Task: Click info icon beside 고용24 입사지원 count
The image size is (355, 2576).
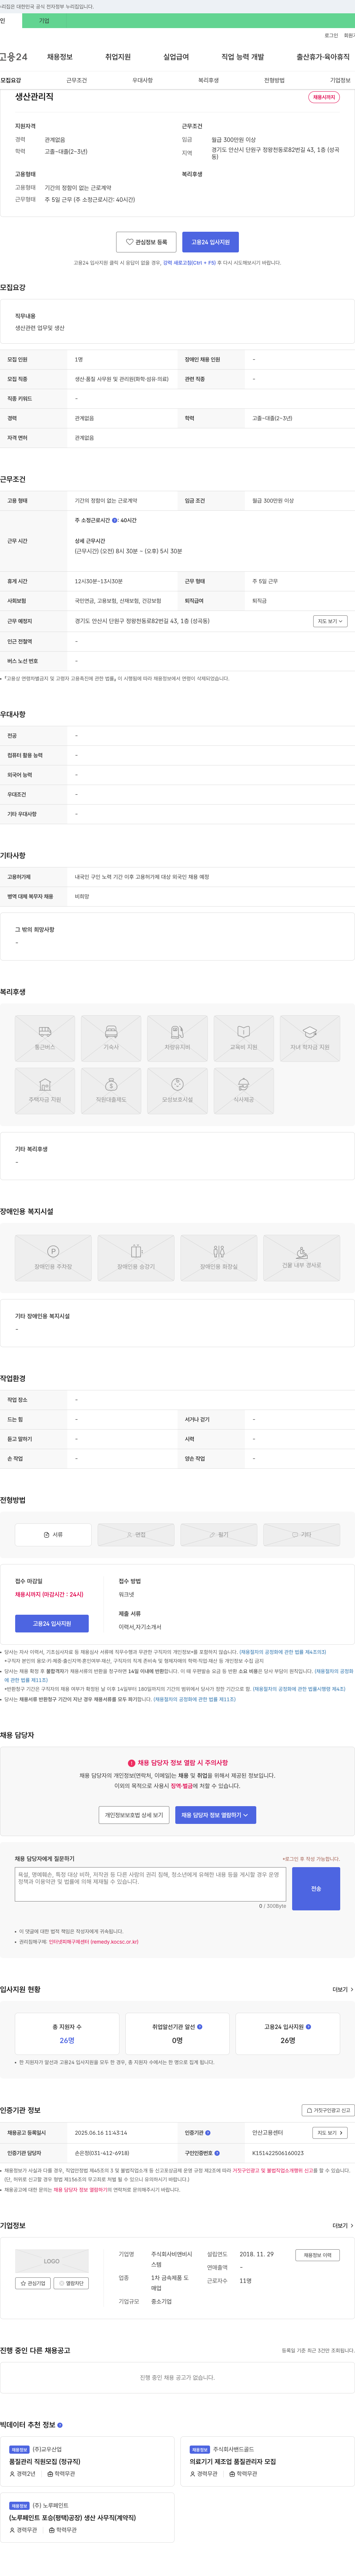Action: pyautogui.click(x=308, y=2027)
